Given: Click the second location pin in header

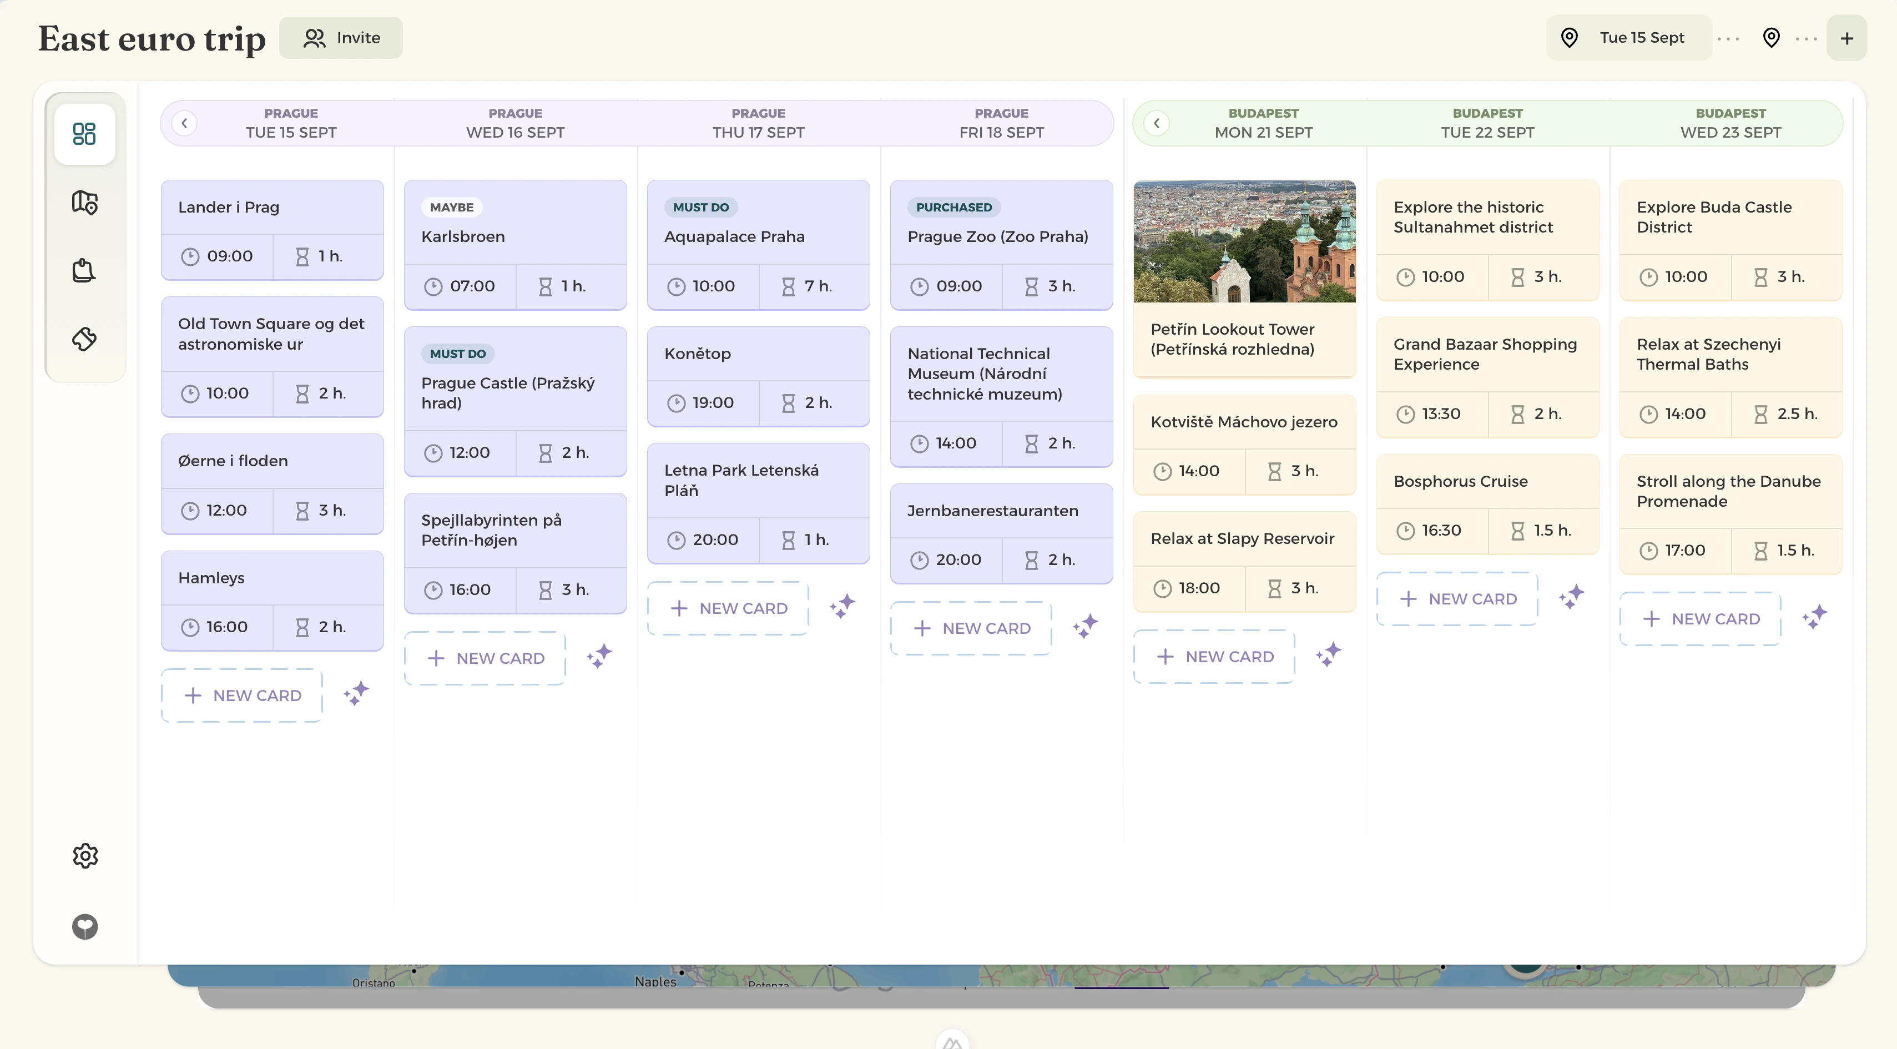Looking at the screenshot, I should 1771,38.
